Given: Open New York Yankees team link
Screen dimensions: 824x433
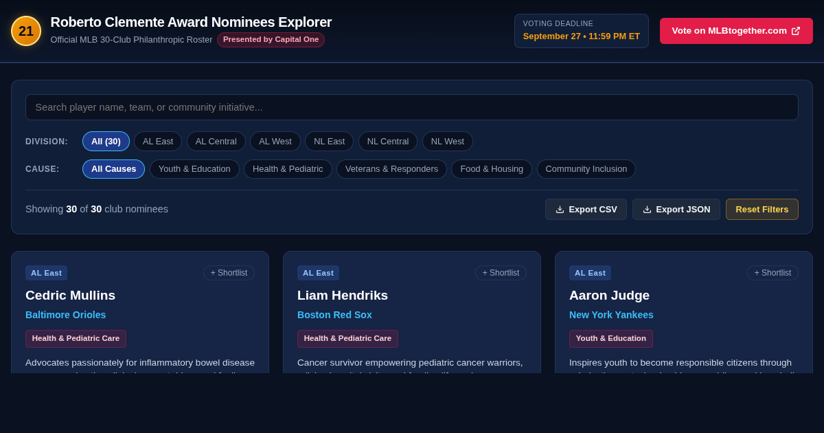Looking at the screenshot, I should [x=611, y=315].
